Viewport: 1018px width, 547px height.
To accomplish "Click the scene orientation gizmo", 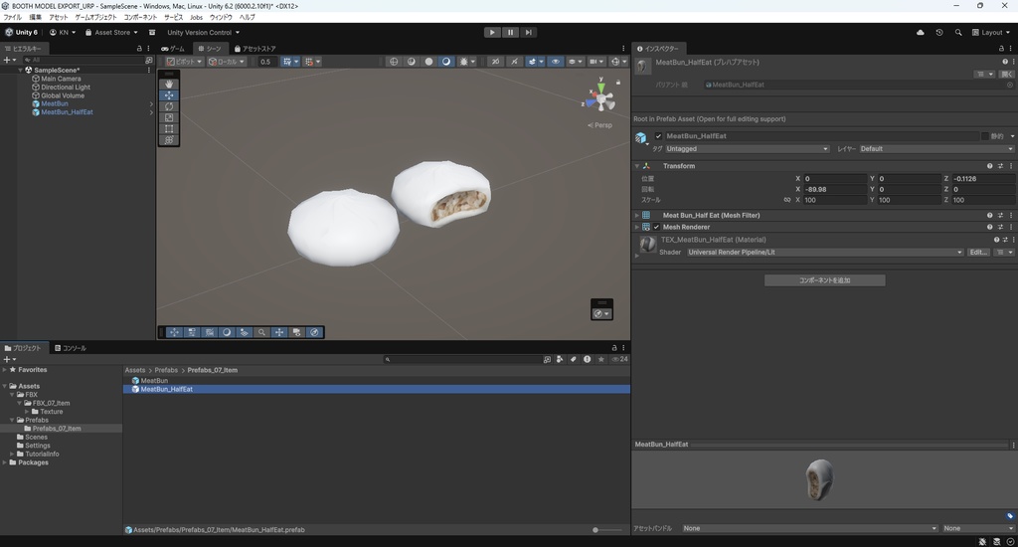I will pyautogui.click(x=599, y=98).
